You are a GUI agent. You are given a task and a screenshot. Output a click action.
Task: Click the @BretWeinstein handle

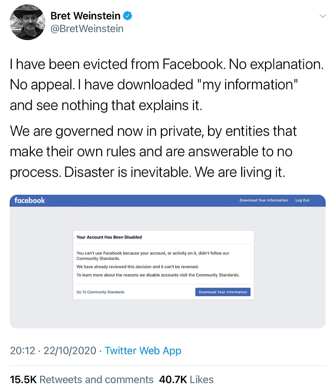[x=87, y=29]
